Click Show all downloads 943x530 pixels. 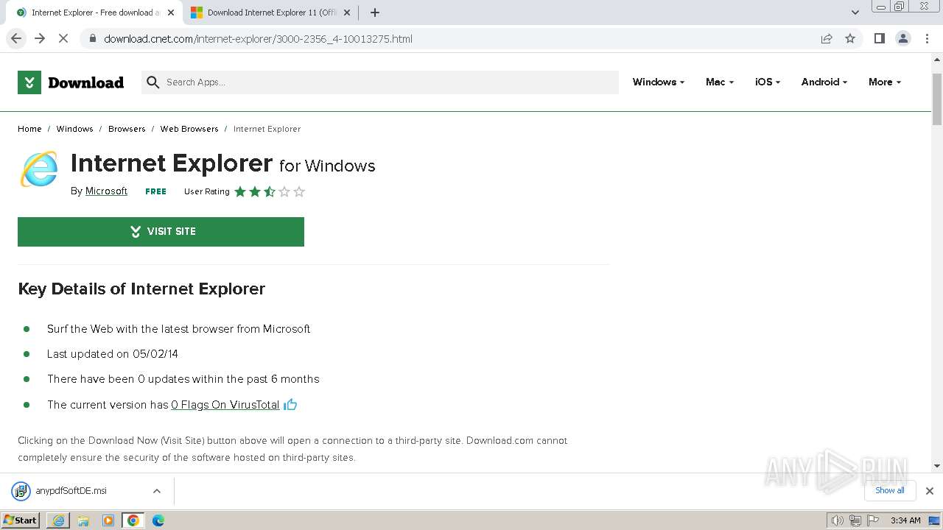(890, 491)
